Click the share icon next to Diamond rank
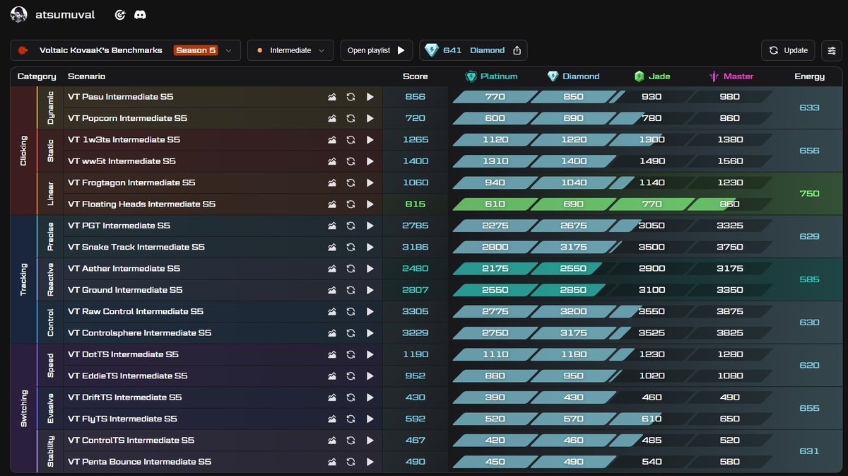 [x=517, y=50]
